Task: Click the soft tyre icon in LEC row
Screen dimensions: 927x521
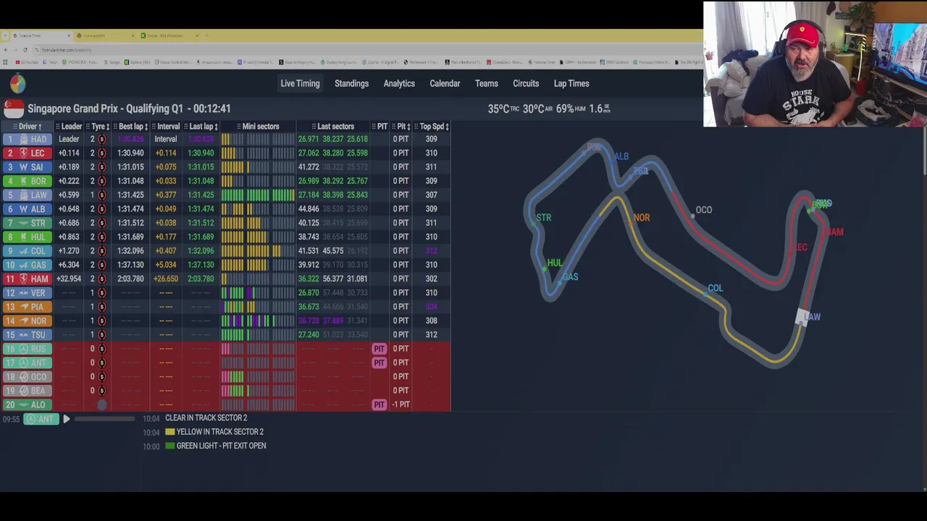Action: point(102,153)
